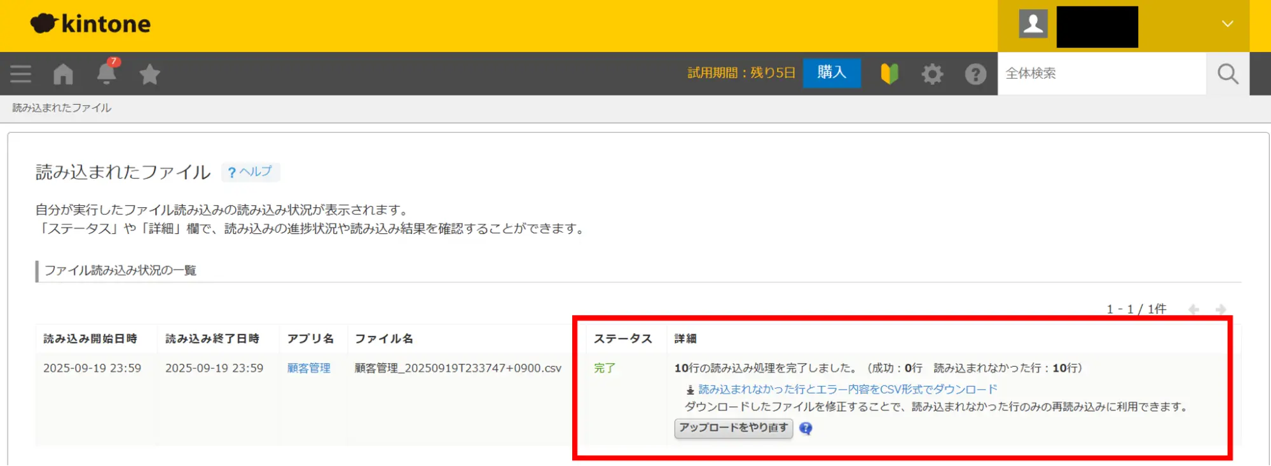Expand the user account dropdown arrow
The height and width of the screenshot is (466, 1271).
click(x=1227, y=24)
